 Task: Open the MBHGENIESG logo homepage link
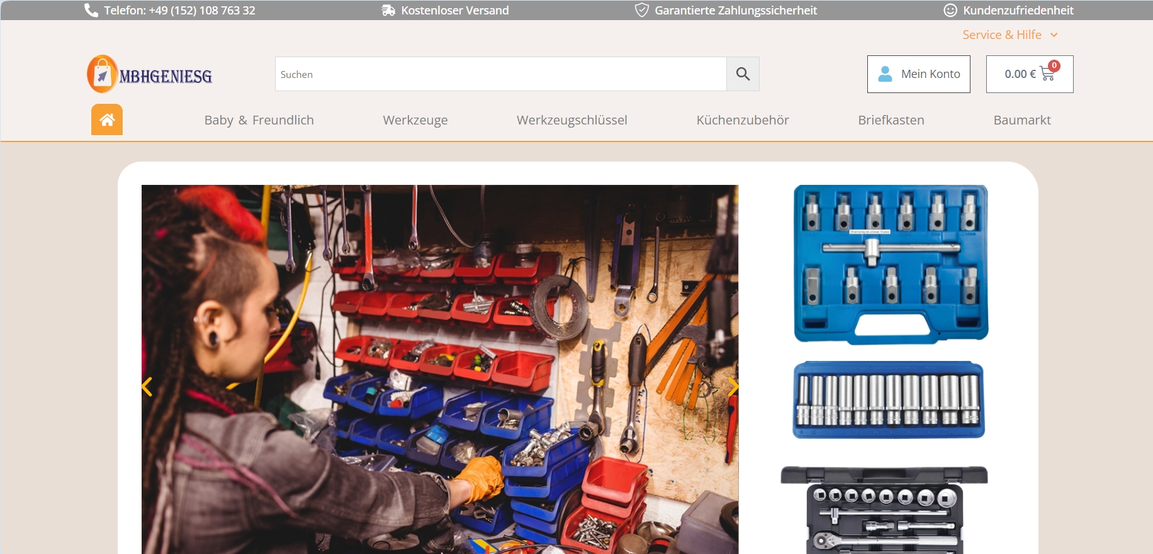click(x=149, y=74)
